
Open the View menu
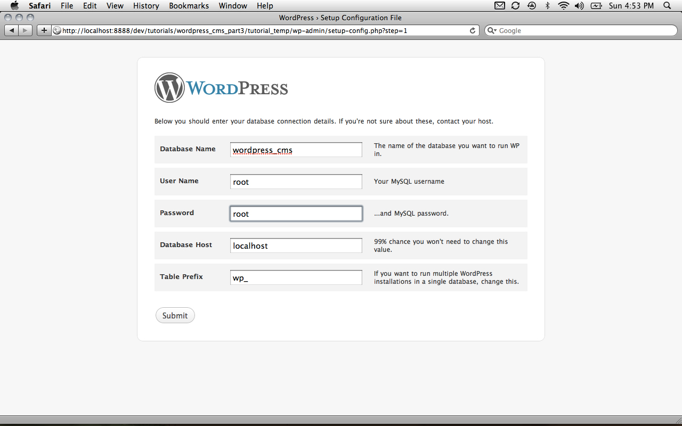pyautogui.click(x=115, y=6)
